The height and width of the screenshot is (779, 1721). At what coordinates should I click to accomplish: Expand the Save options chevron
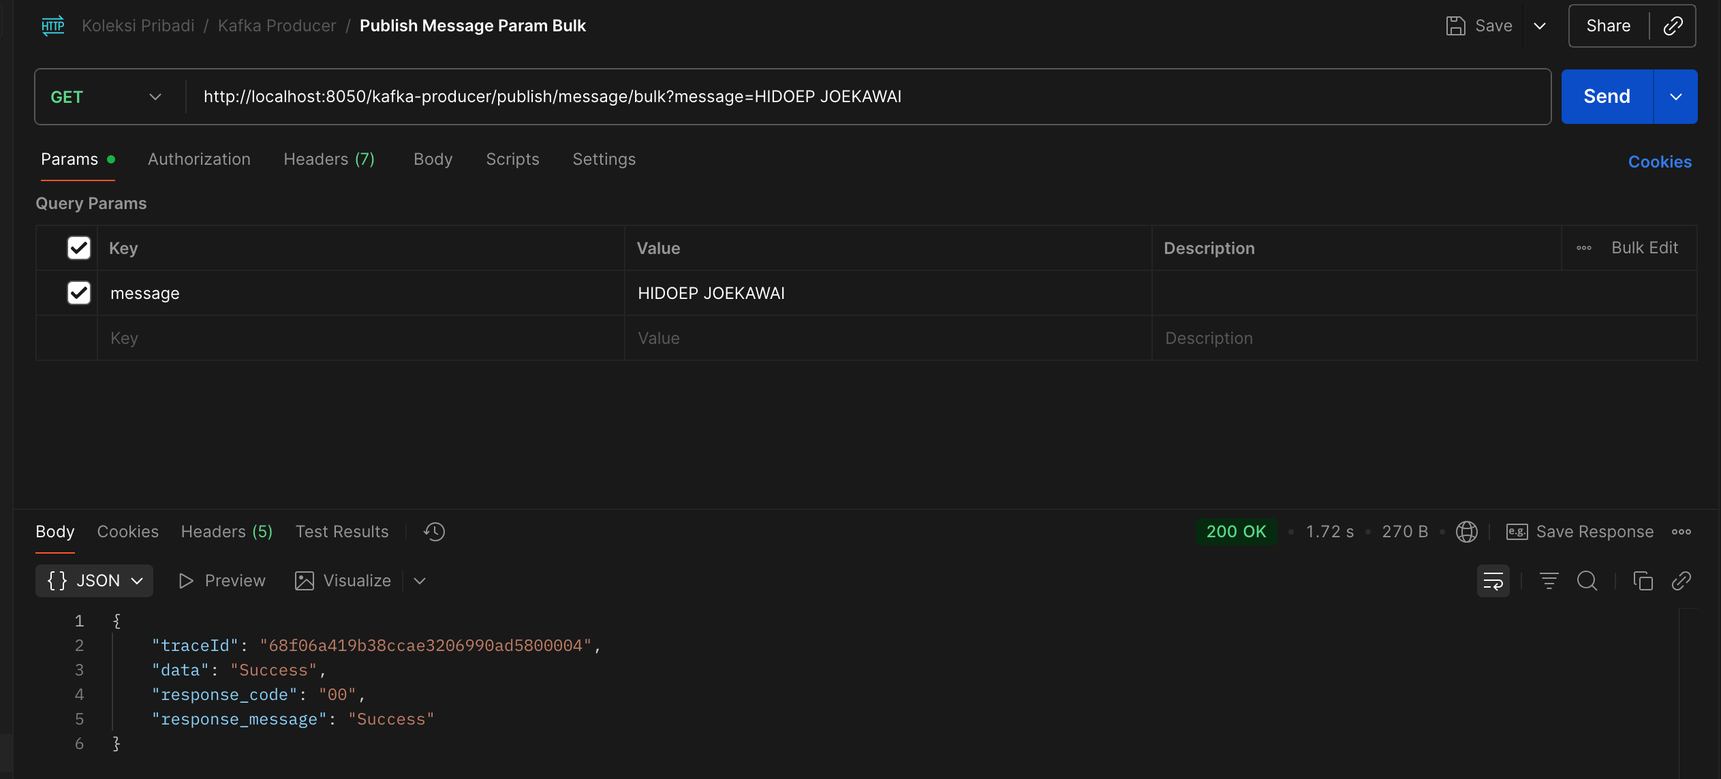pyautogui.click(x=1539, y=26)
